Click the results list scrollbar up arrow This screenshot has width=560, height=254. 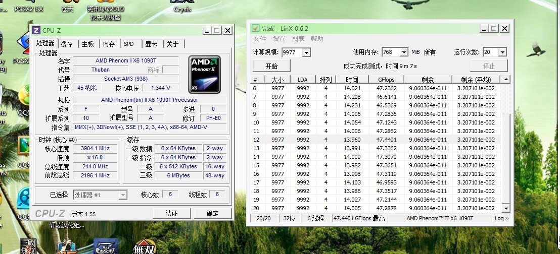506,79
